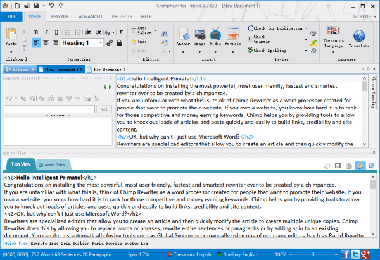Click the increase indent icon

[x=98, y=32]
